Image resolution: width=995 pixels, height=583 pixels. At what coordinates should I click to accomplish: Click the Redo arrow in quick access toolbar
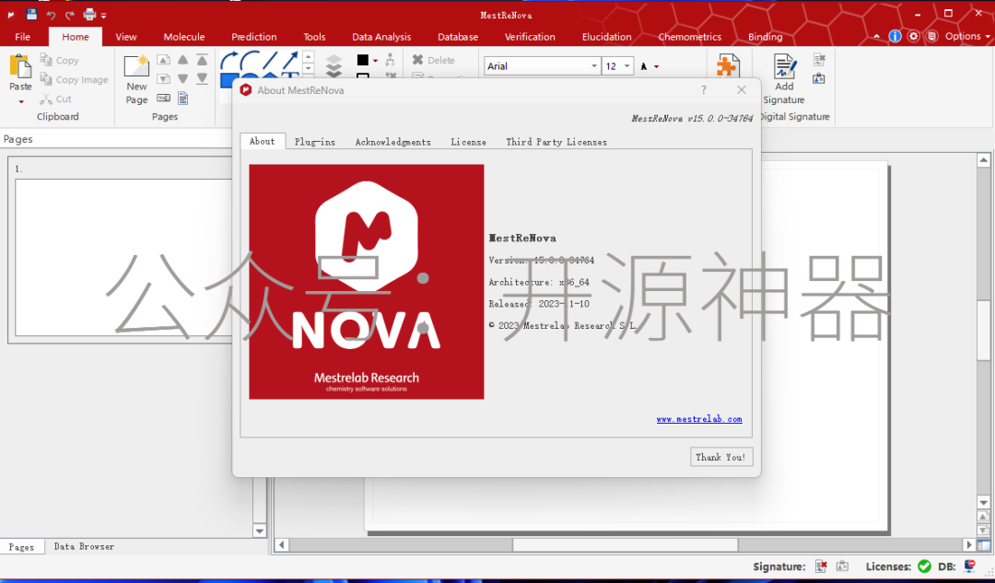[x=70, y=15]
